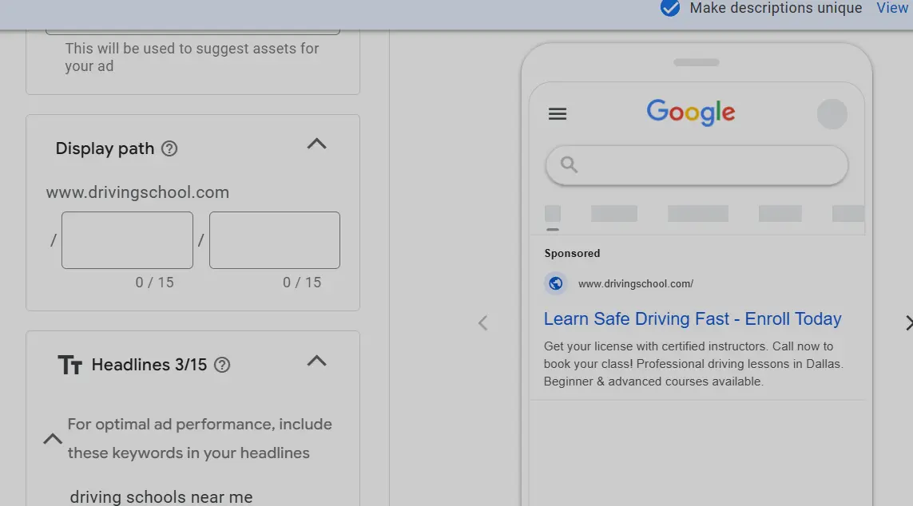This screenshot has width=913, height=506.
Task: Select the search magnifier icon in the preview
Action: (x=567, y=164)
